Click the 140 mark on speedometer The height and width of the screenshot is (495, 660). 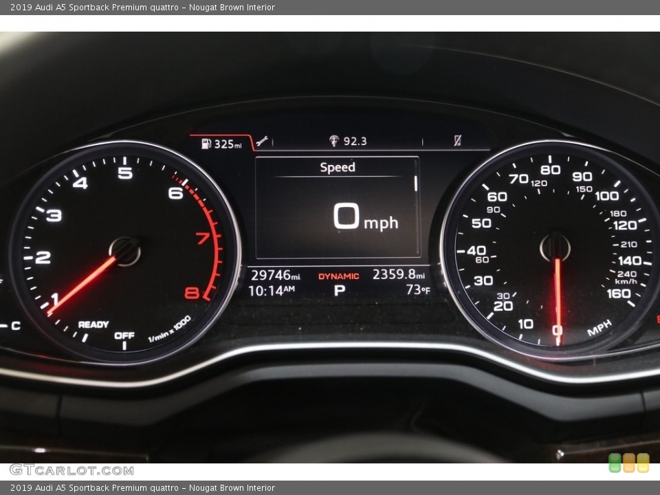tap(630, 261)
